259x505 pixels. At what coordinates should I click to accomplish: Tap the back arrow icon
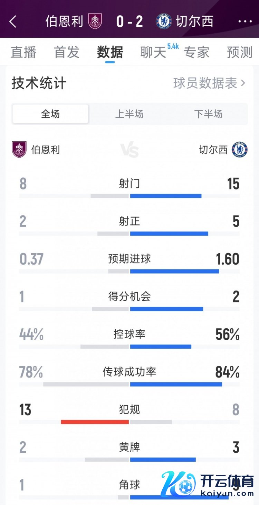[13, 21]
